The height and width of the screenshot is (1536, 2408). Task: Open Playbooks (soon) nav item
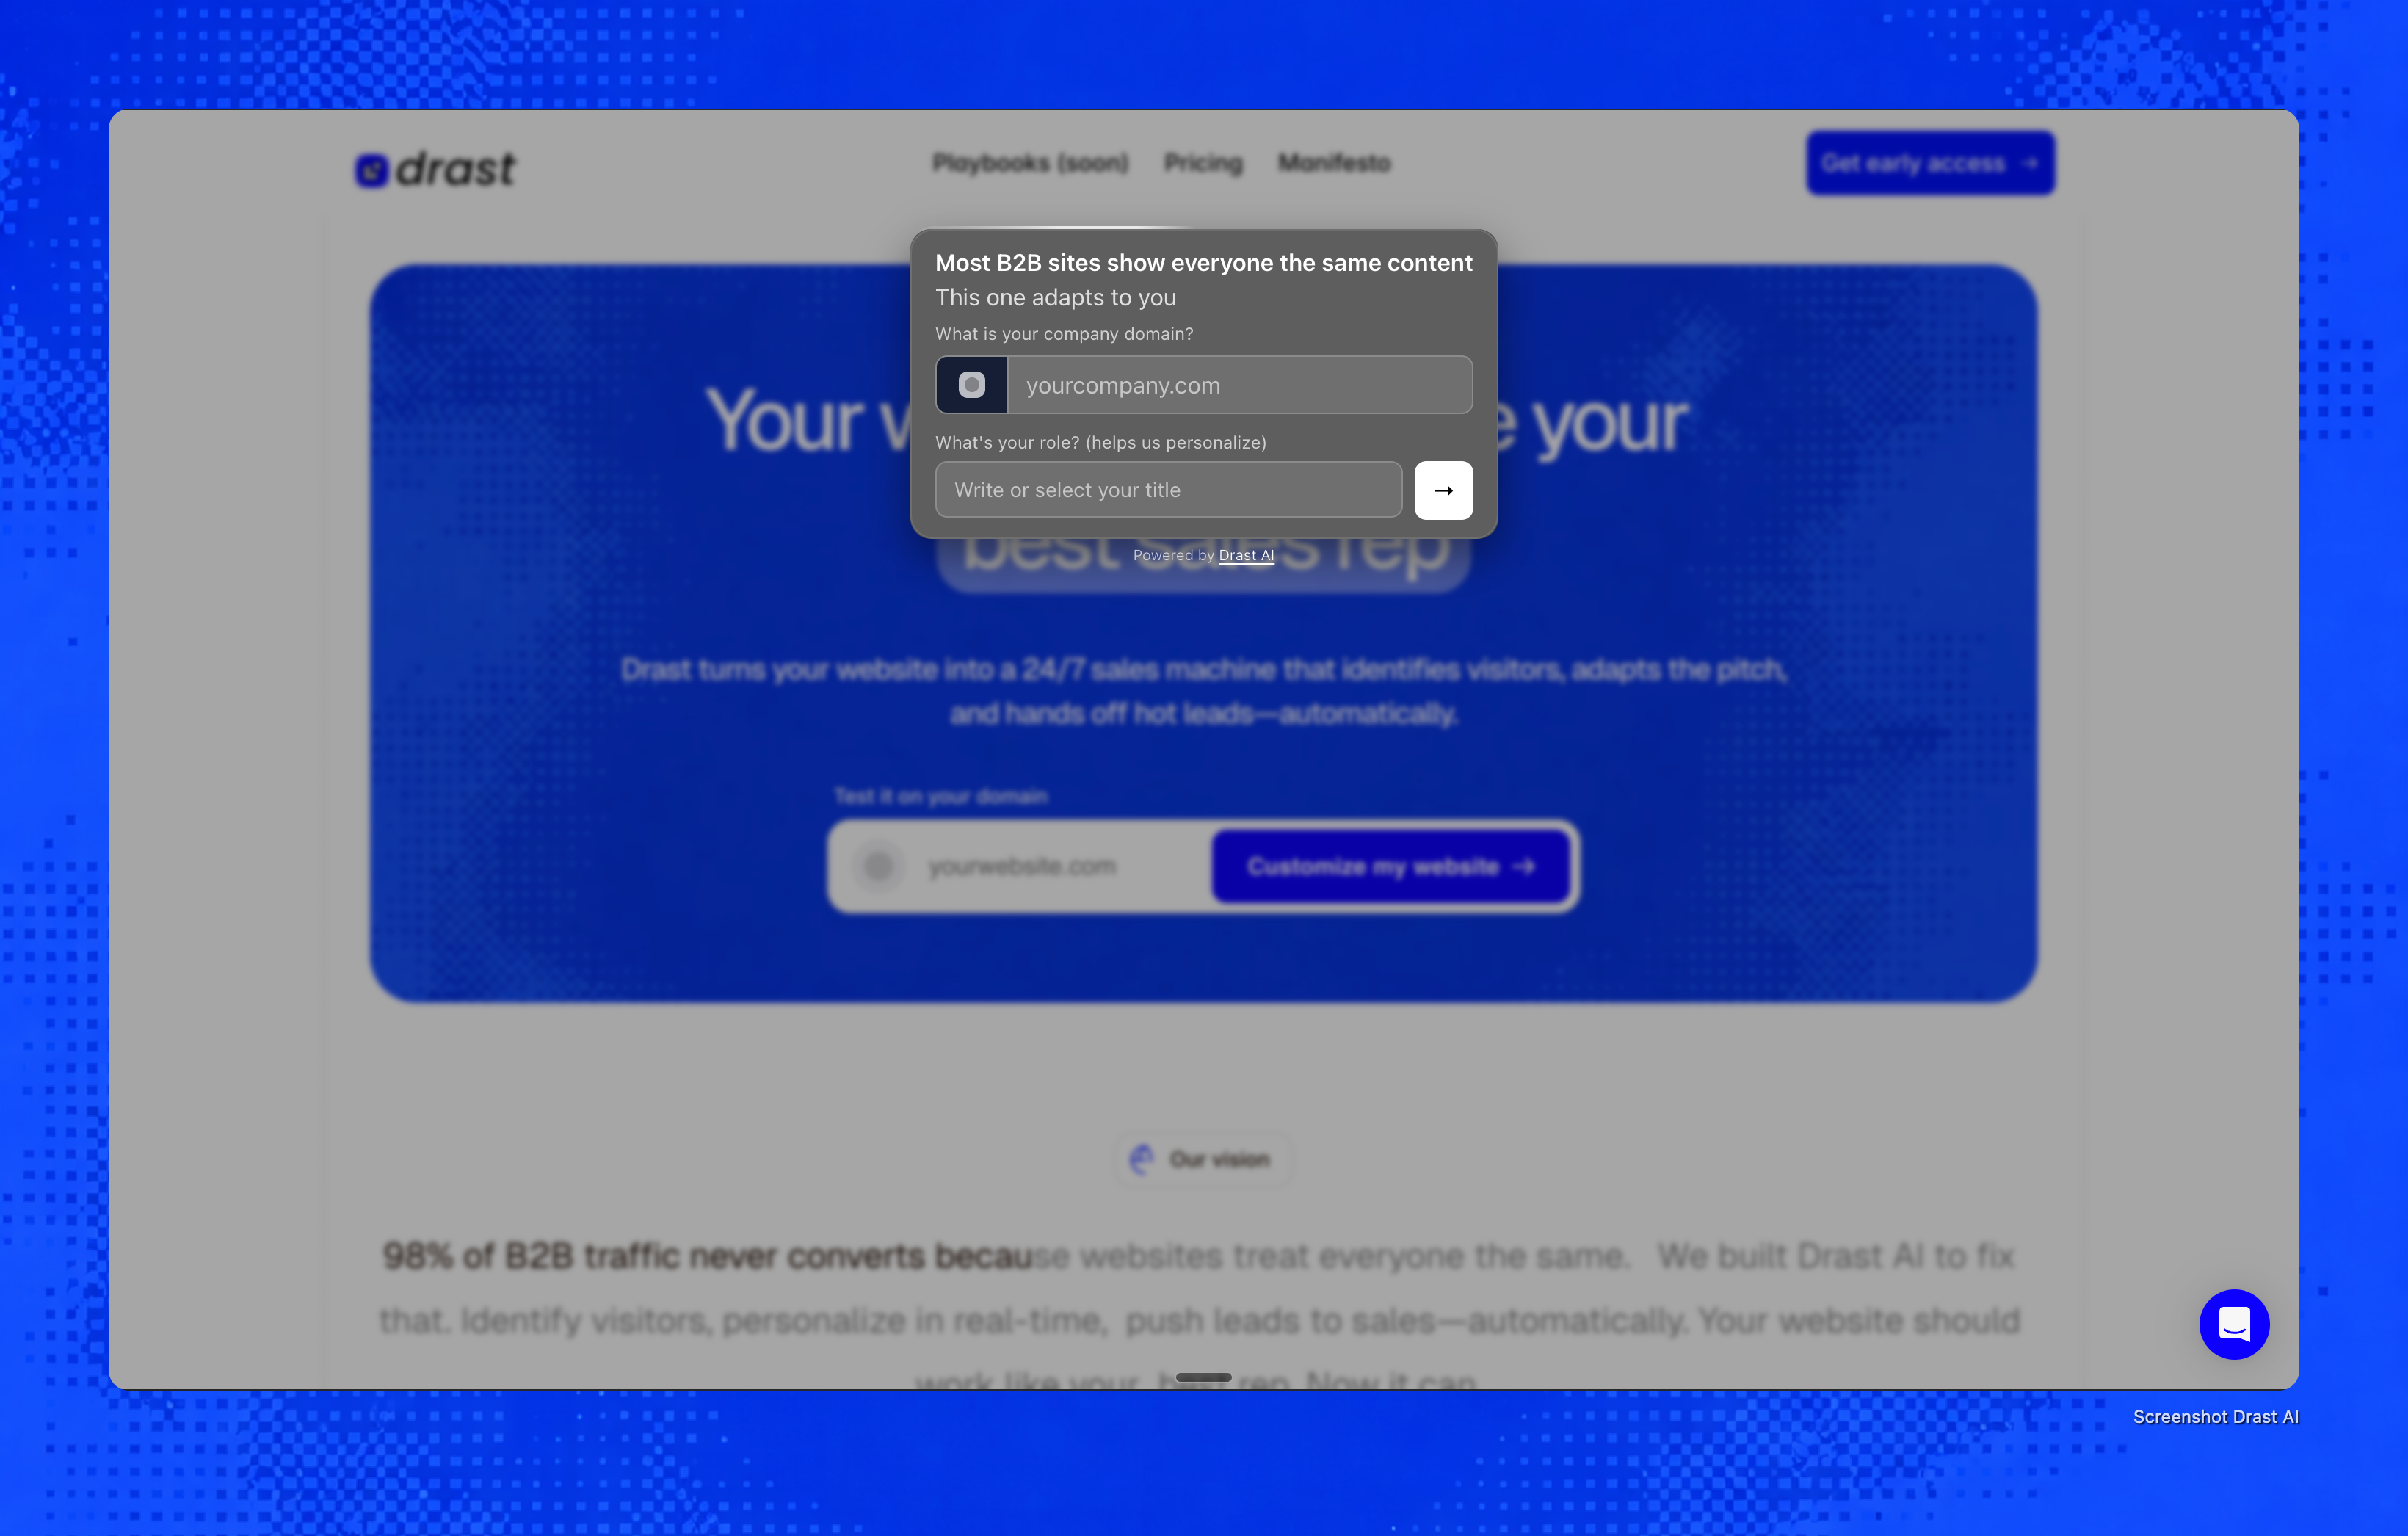pos(1030,163)
